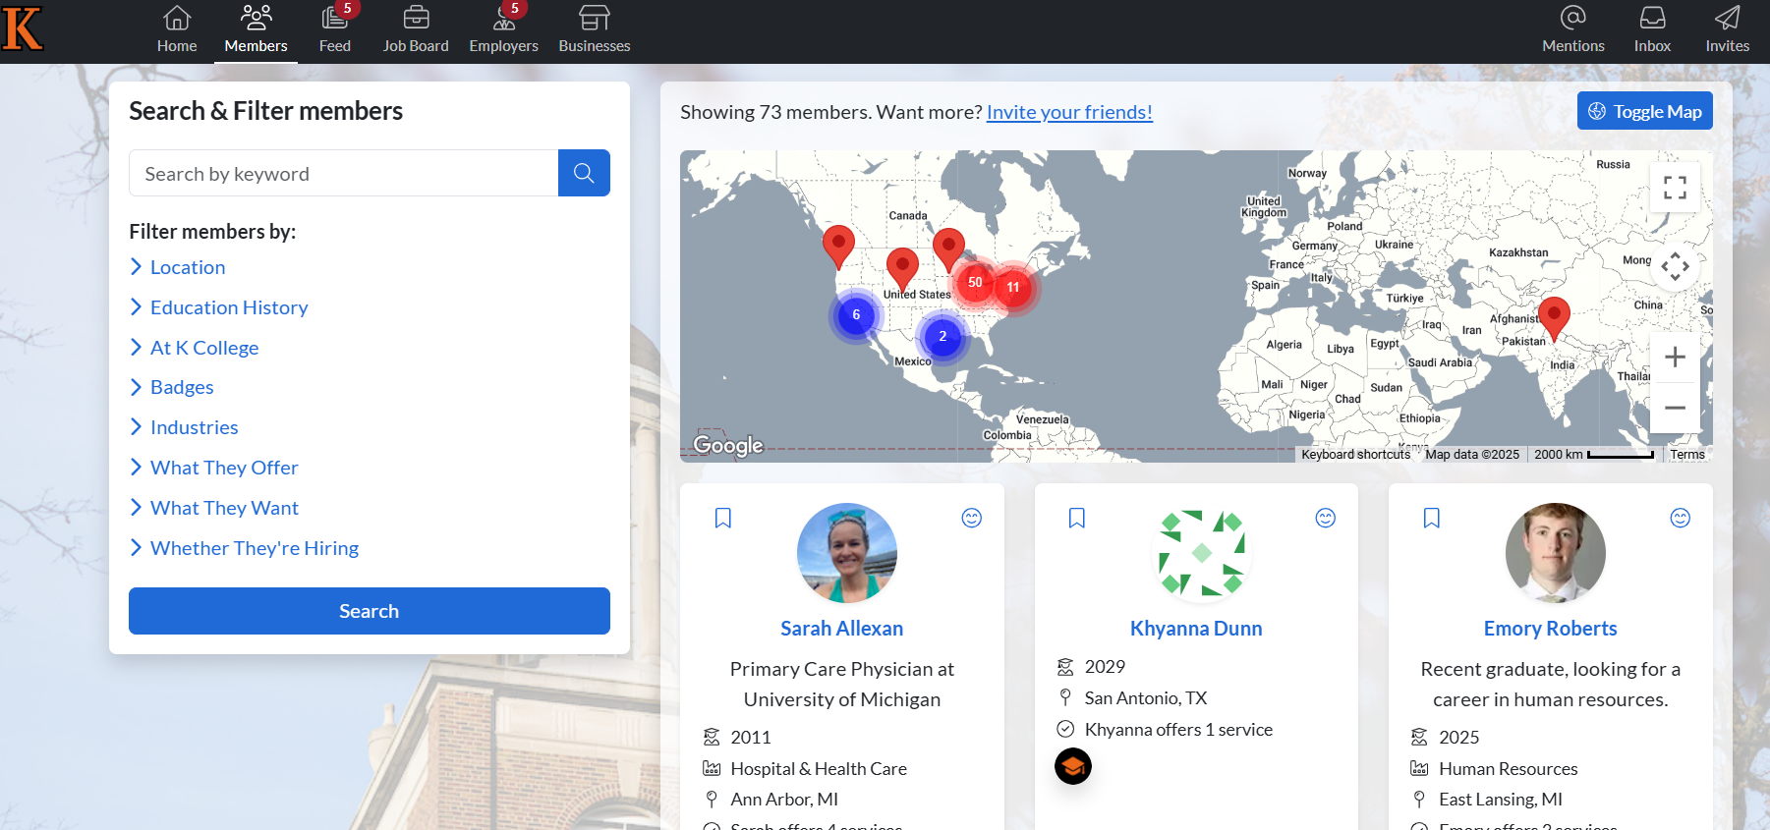Open the Members tab

pyautogui.click(x=256, y=30)
